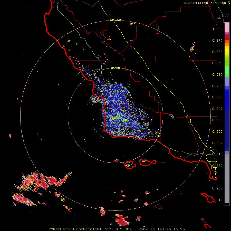Select the 0.253 scale value
This screenshot has height=231, width=231.
217,188
